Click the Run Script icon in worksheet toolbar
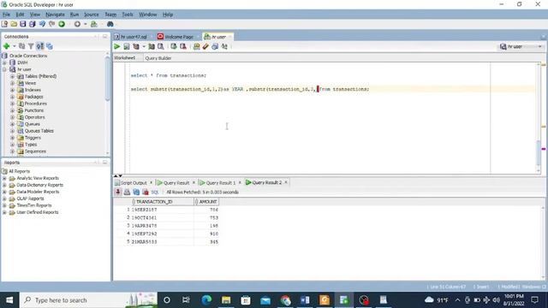 click(x=127, y=46)
